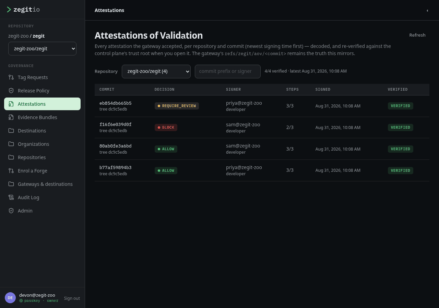The height and width of the screenshot is (308, 439).
Task: Open Gateways & destinations
Action: 42,184
